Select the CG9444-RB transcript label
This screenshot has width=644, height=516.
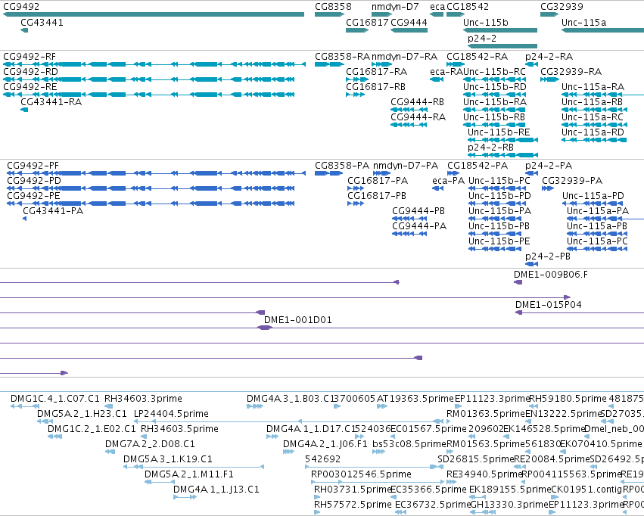coord(417,102)
